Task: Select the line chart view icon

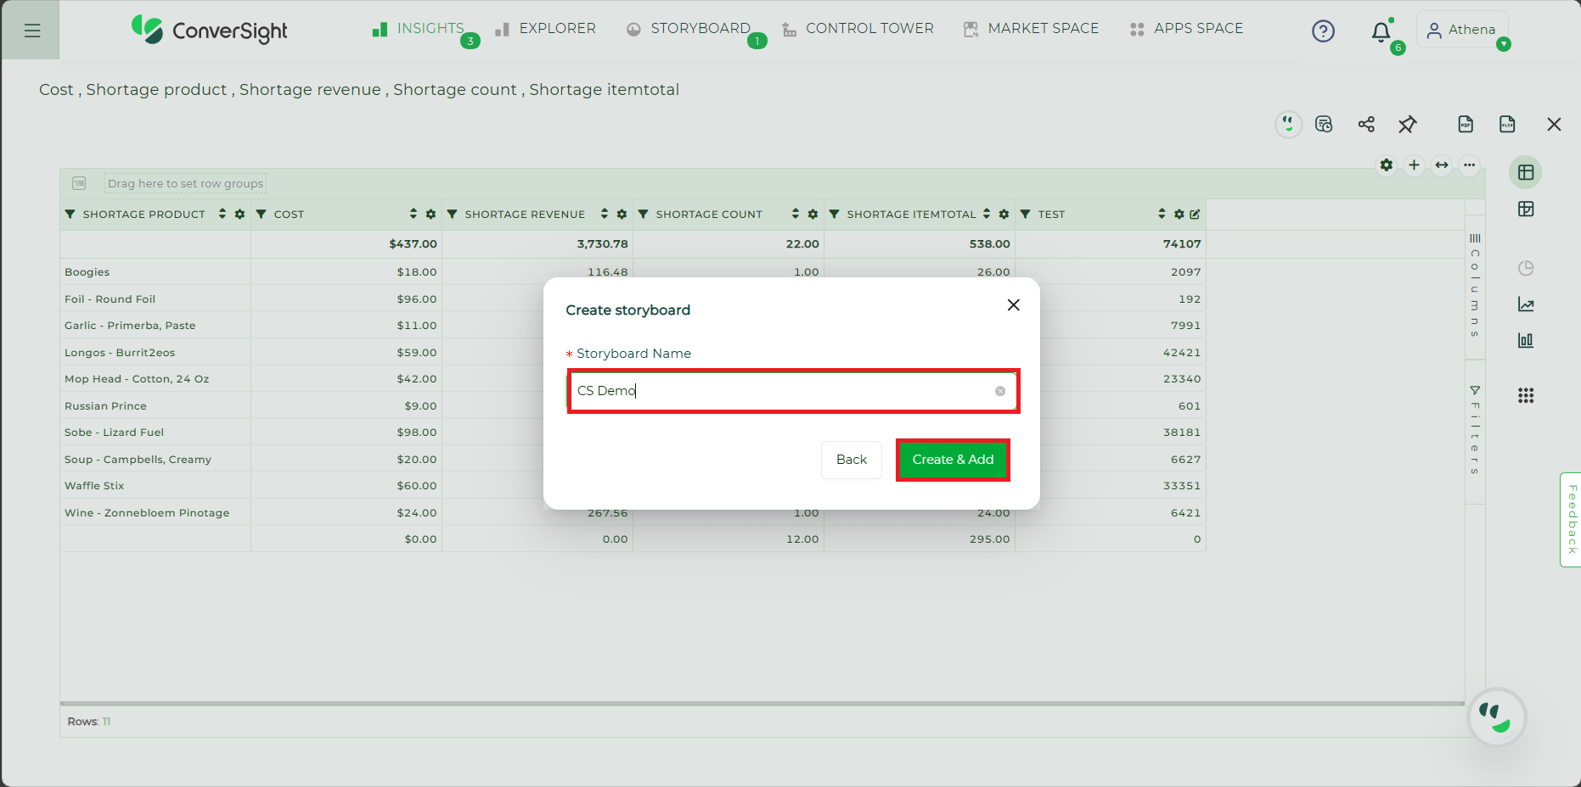Action: 1526,304
